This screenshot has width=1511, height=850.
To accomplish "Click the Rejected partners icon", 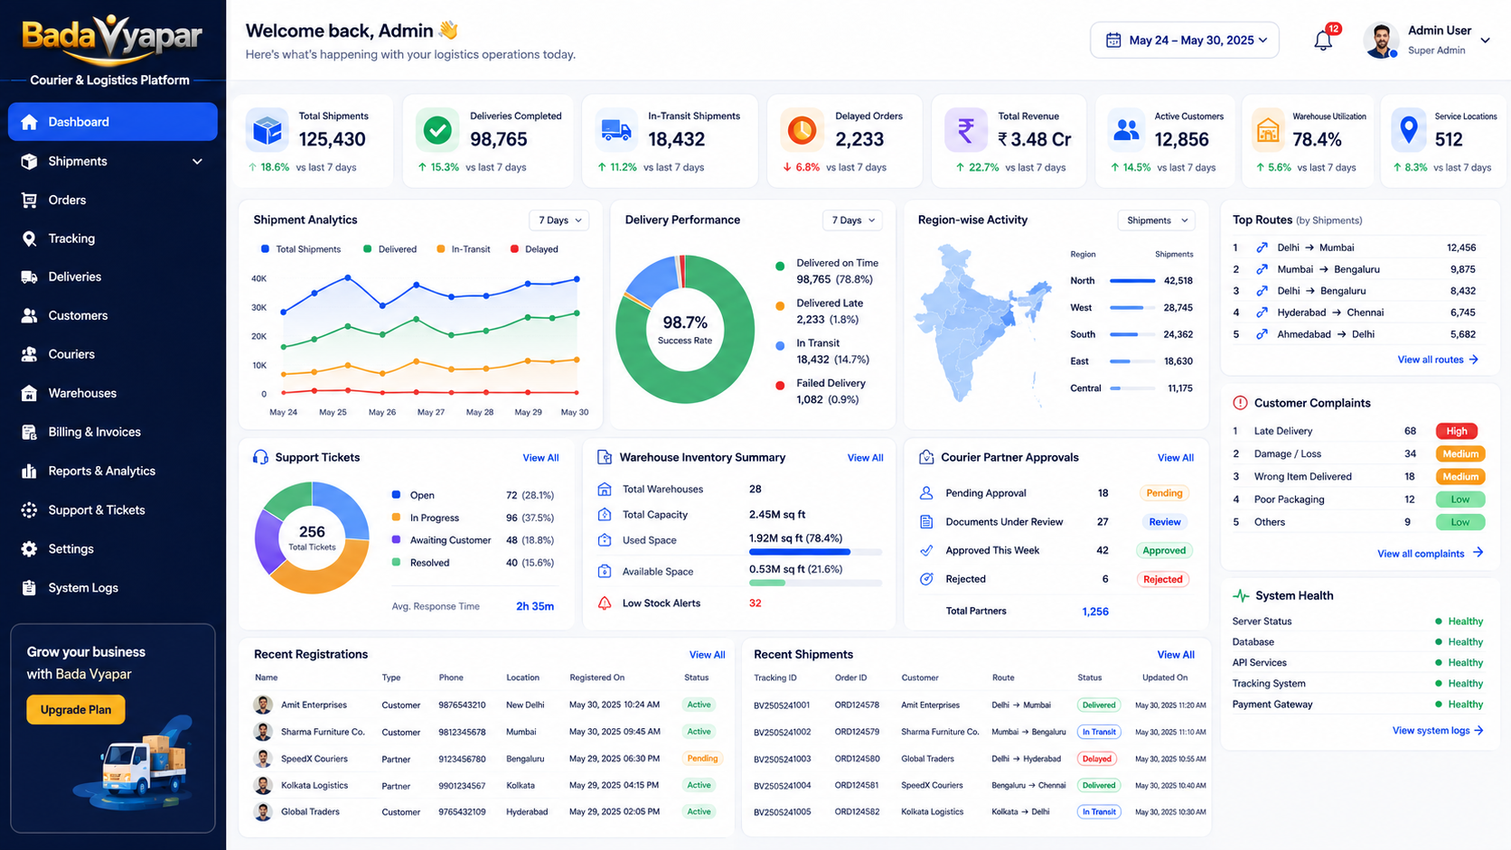I will [926, 579].
